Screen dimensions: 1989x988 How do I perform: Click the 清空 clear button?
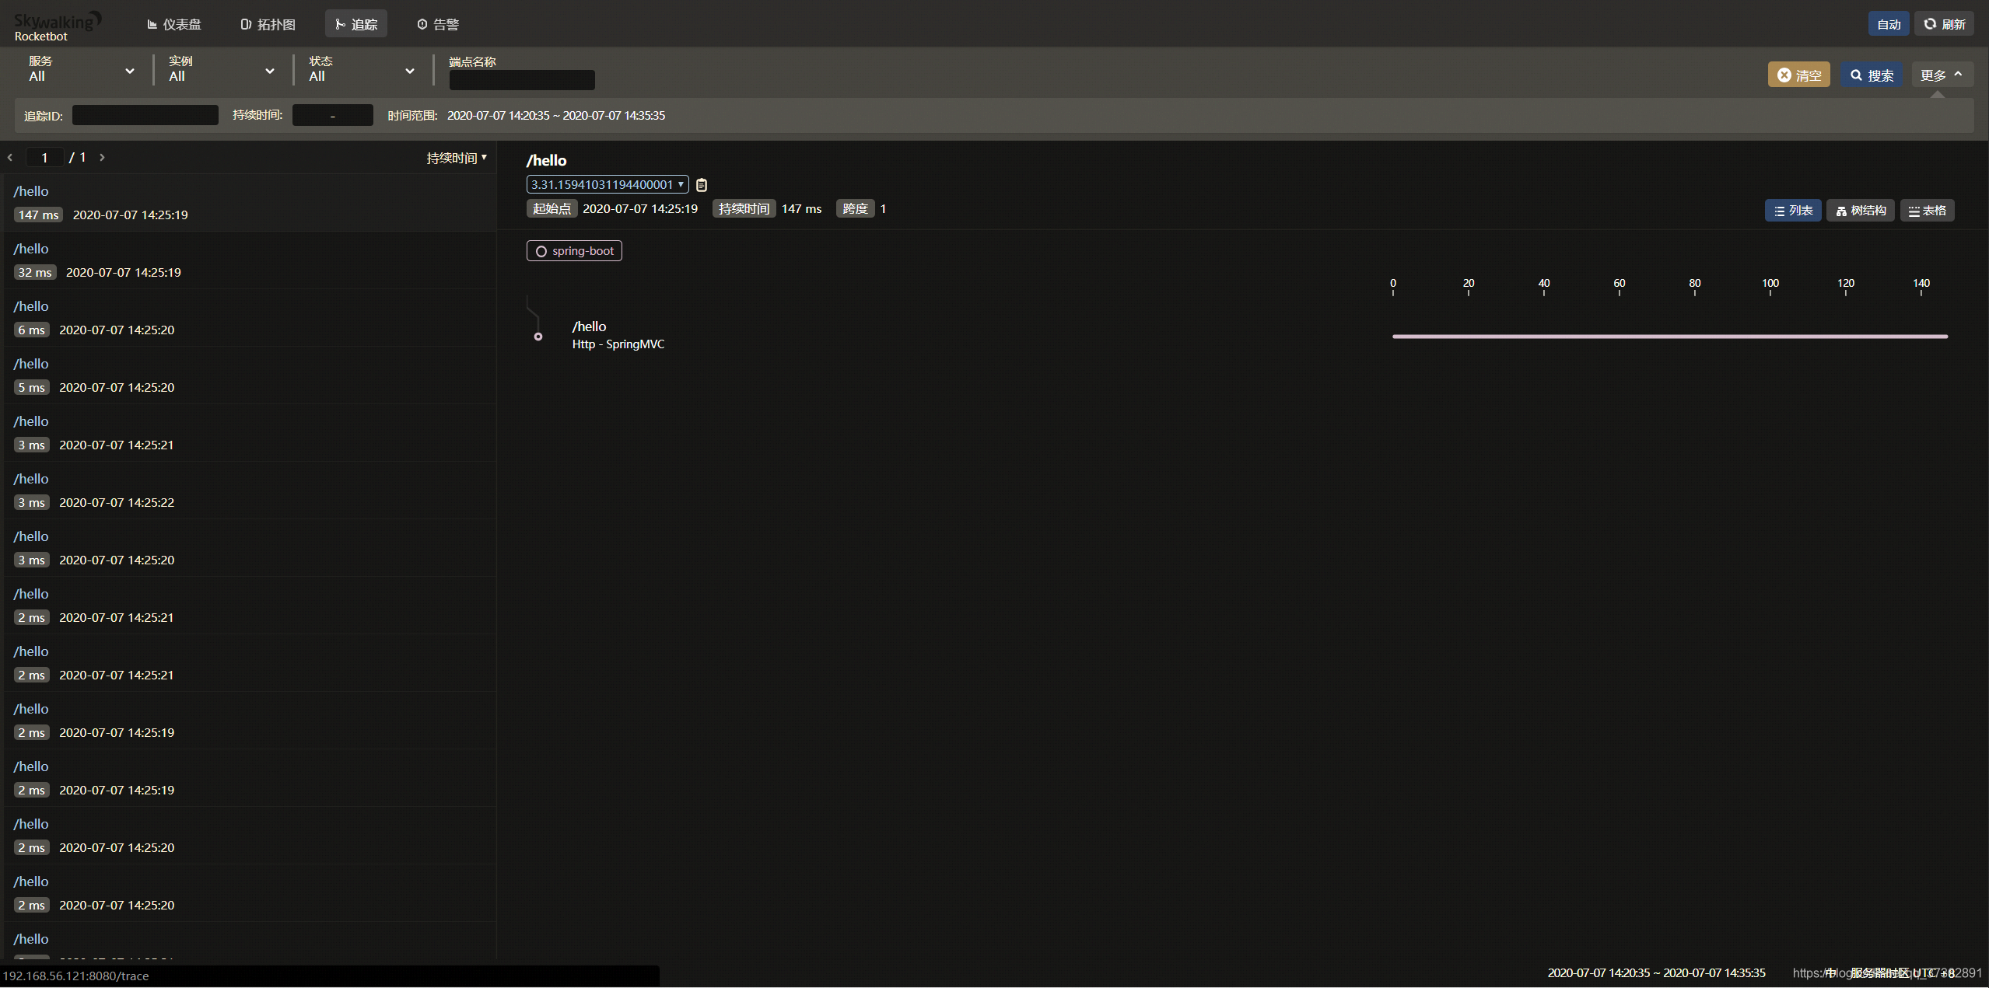click(x=1798, y=75)
